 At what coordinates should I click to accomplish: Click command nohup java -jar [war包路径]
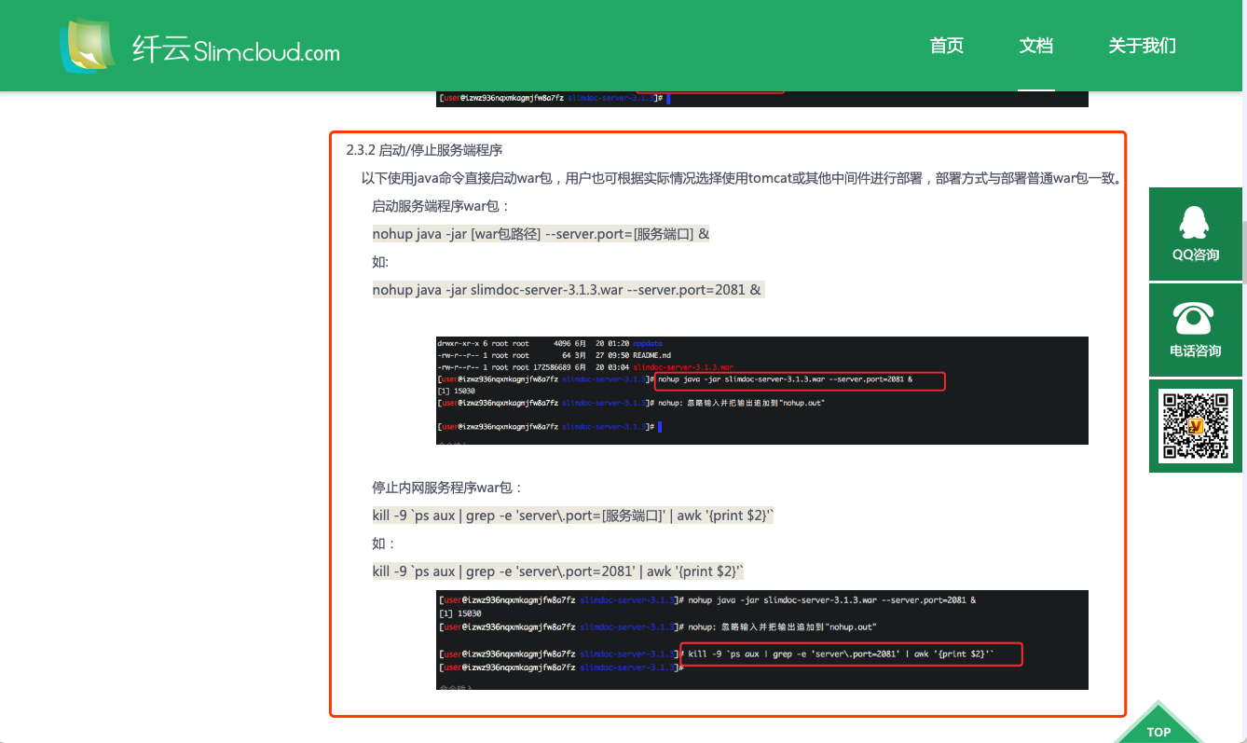pos(541,234)
